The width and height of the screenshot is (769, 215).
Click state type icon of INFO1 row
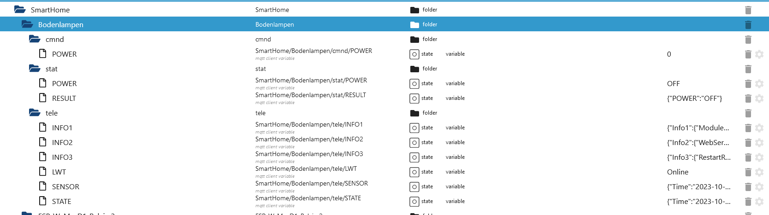coord(414,128)
